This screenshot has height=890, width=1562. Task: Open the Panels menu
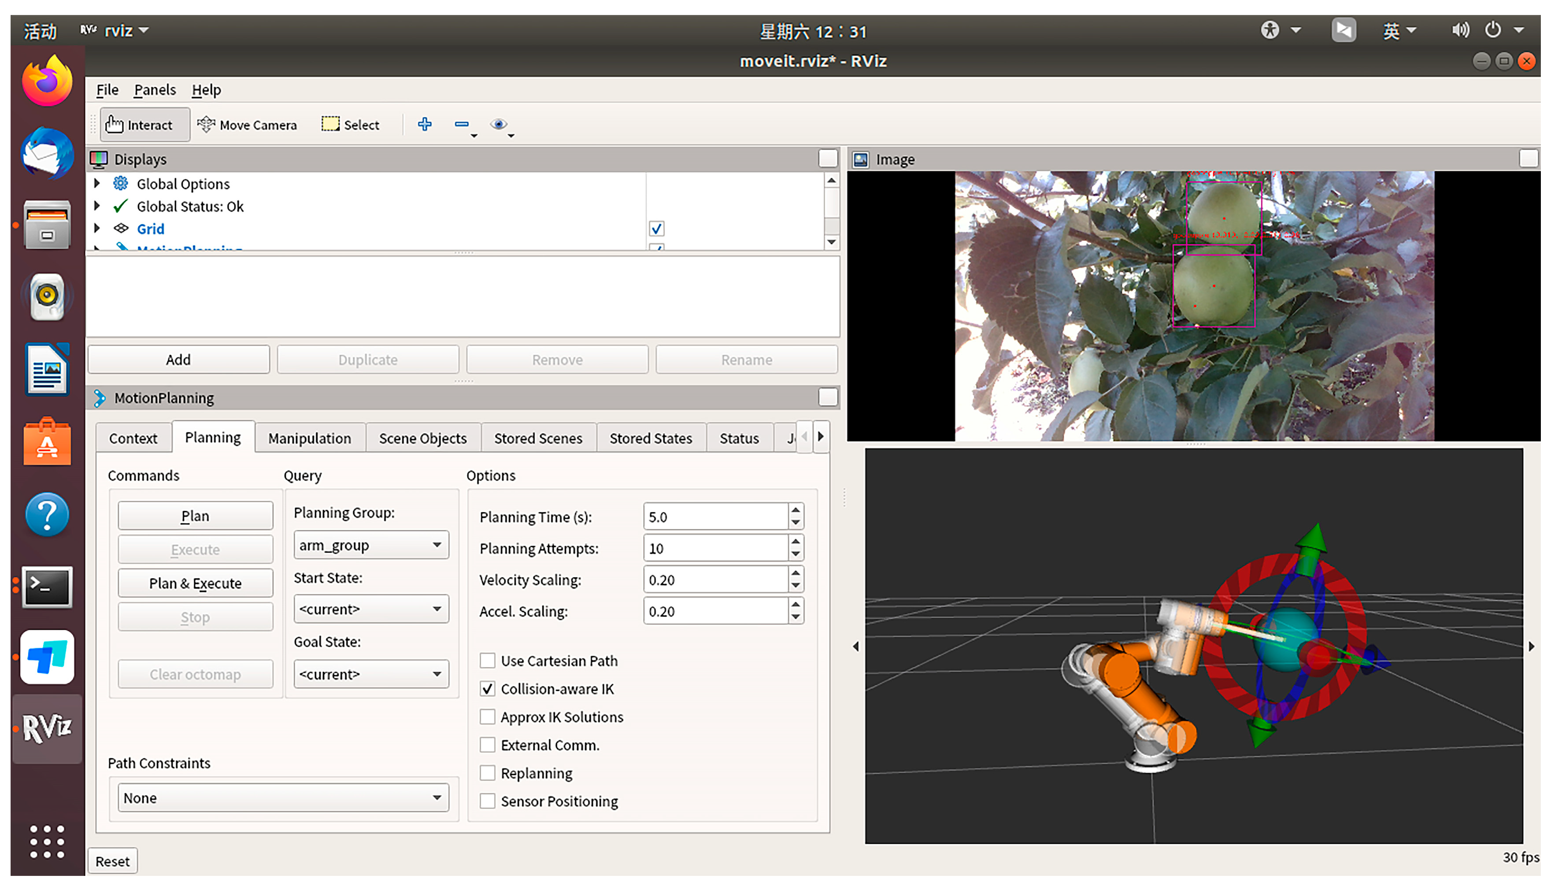pyautogui.click(x=155, y=90)
